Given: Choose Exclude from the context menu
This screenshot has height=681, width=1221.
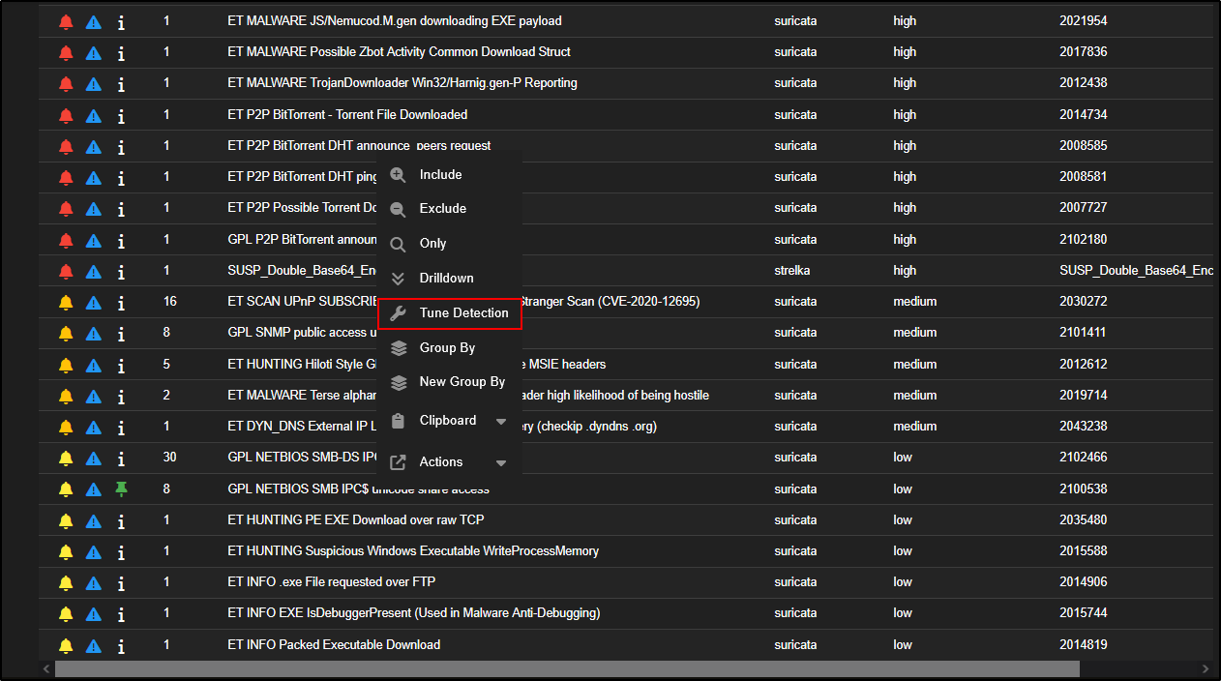Looking at the screenshot, I should click(442, 209).
